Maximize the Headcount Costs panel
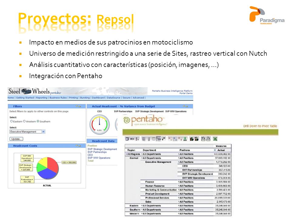The image size is (291, 218). pos(80,146)
